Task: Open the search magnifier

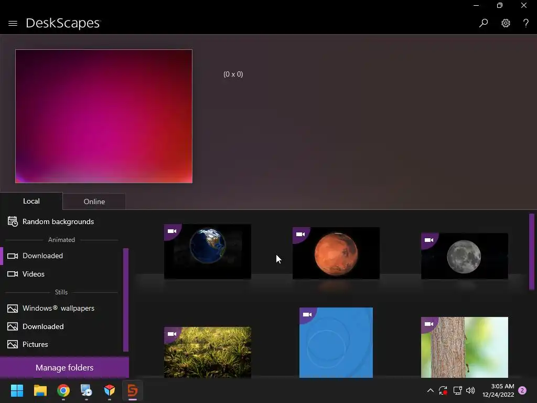Action: pos(483,23)
